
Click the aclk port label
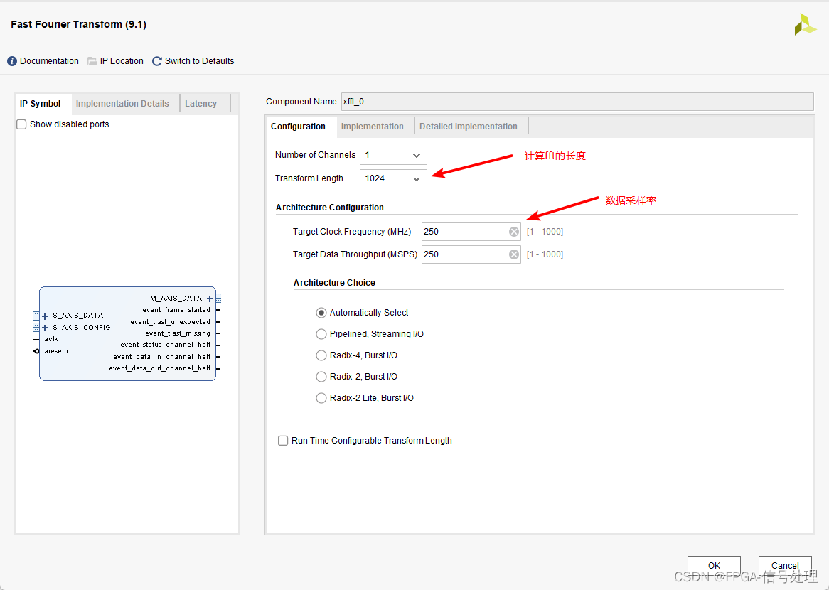[x=51, y=339]
